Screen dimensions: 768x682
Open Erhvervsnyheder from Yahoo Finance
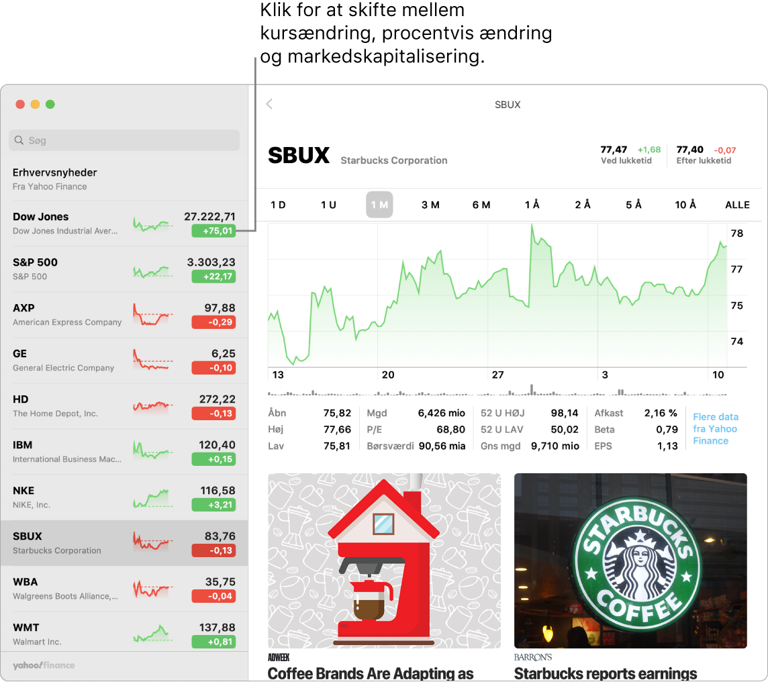pos(124,179)
